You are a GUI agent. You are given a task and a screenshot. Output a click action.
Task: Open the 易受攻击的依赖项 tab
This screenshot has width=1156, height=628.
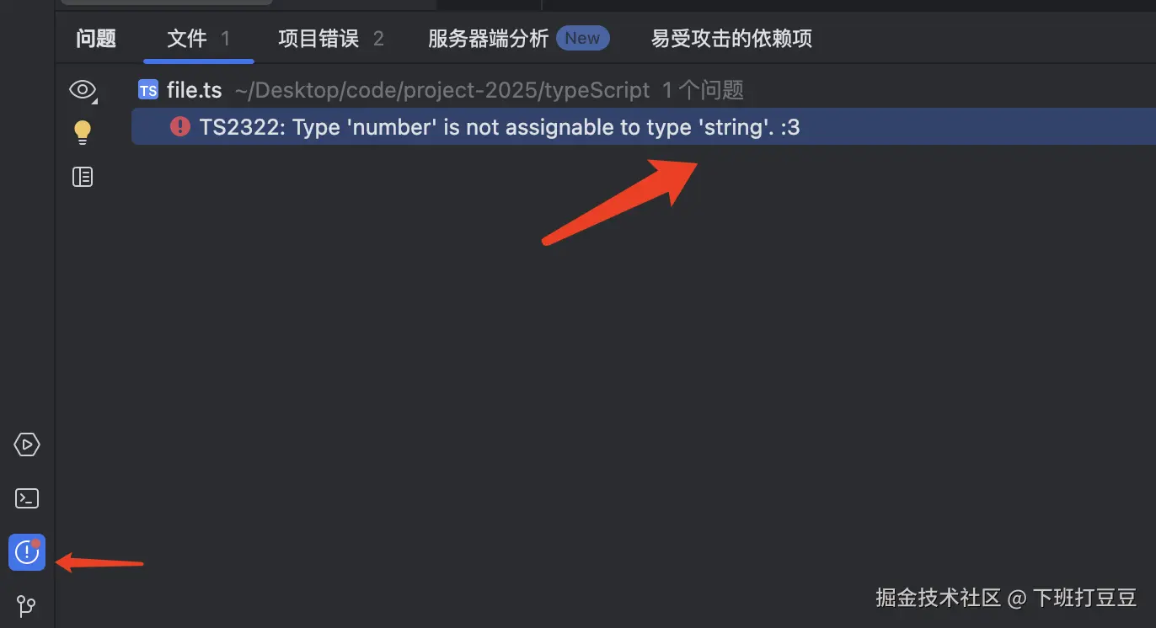click(x=731, y=39)
